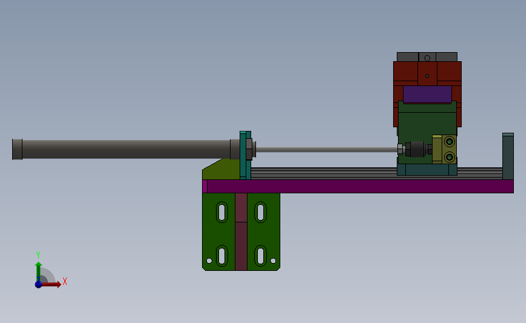Click the small round hole at bracket's bottom-left
The width and height of the screenshot is (526, 323).
pos(209,261)
